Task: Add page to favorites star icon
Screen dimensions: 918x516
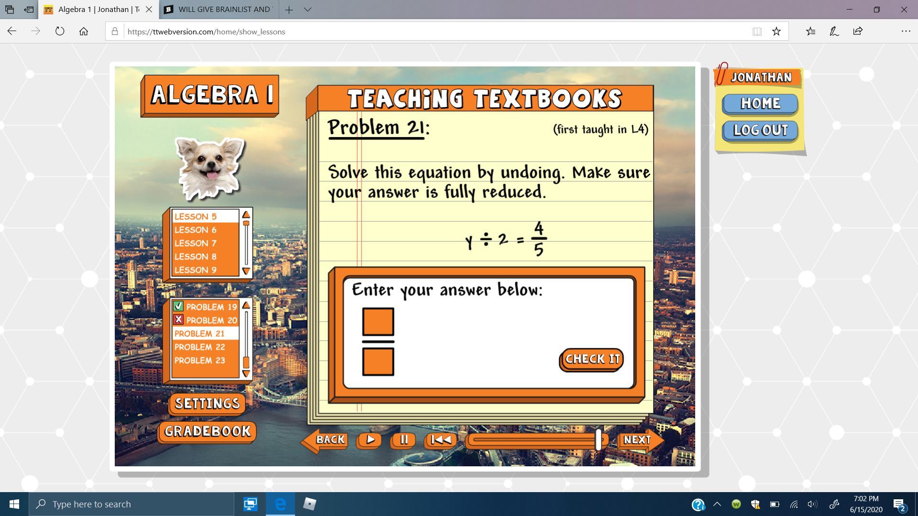Action: coord(776,32)
